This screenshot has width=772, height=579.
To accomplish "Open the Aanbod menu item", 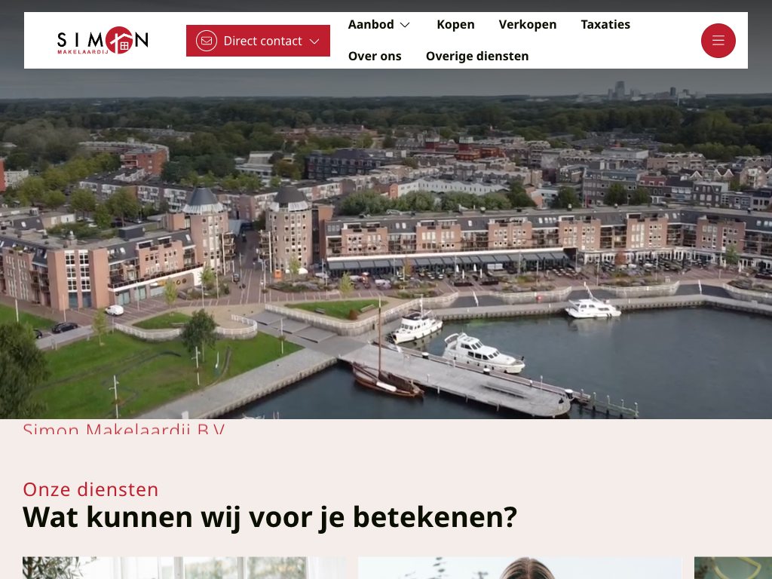I will point(371,25).
